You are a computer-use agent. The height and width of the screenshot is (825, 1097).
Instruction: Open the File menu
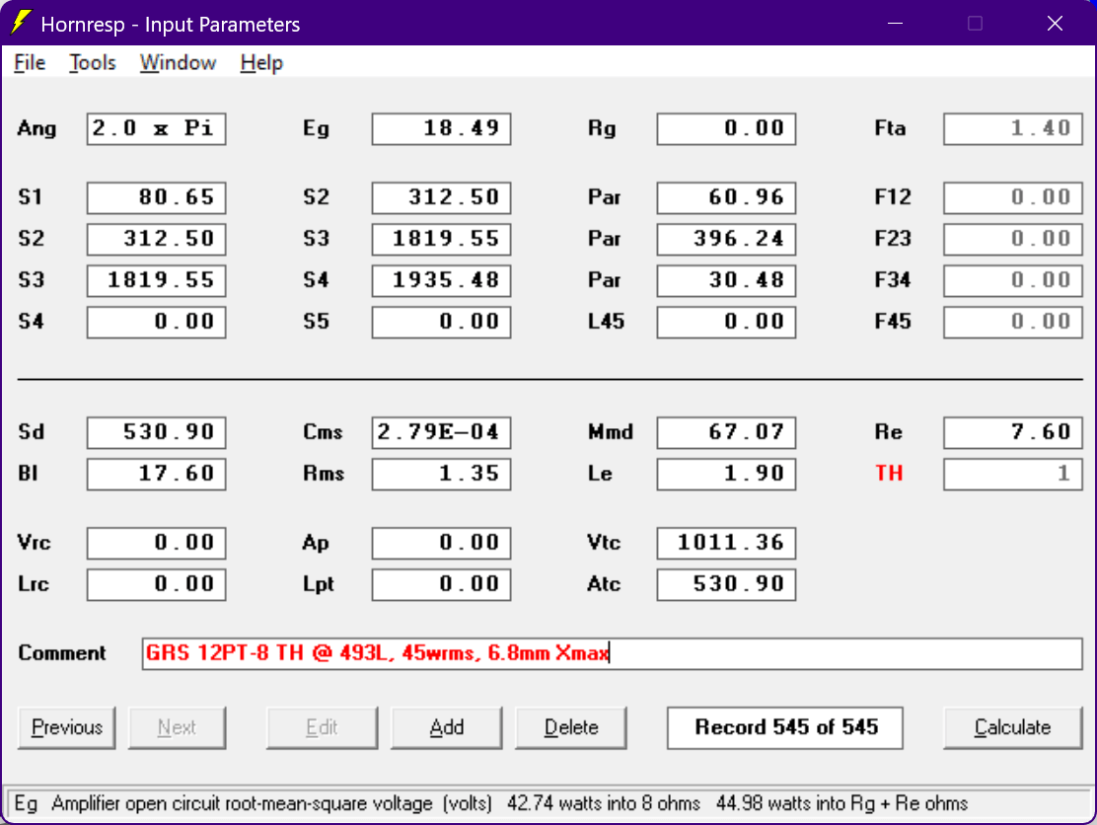(30, 63)
